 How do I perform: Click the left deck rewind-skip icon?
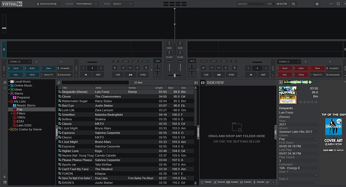point(123,68)
